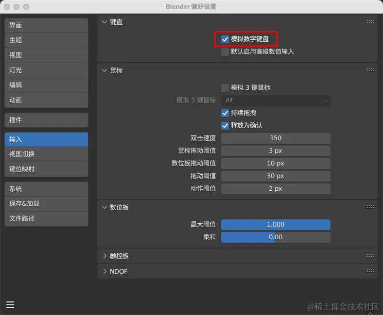Grab the NDOF panel drag handle dots
The width and height of the screenshot is (383, 315).
[x=370, y=271]
